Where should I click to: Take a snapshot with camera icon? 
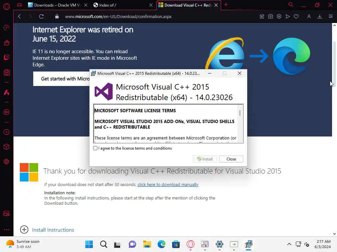(271, 16)
